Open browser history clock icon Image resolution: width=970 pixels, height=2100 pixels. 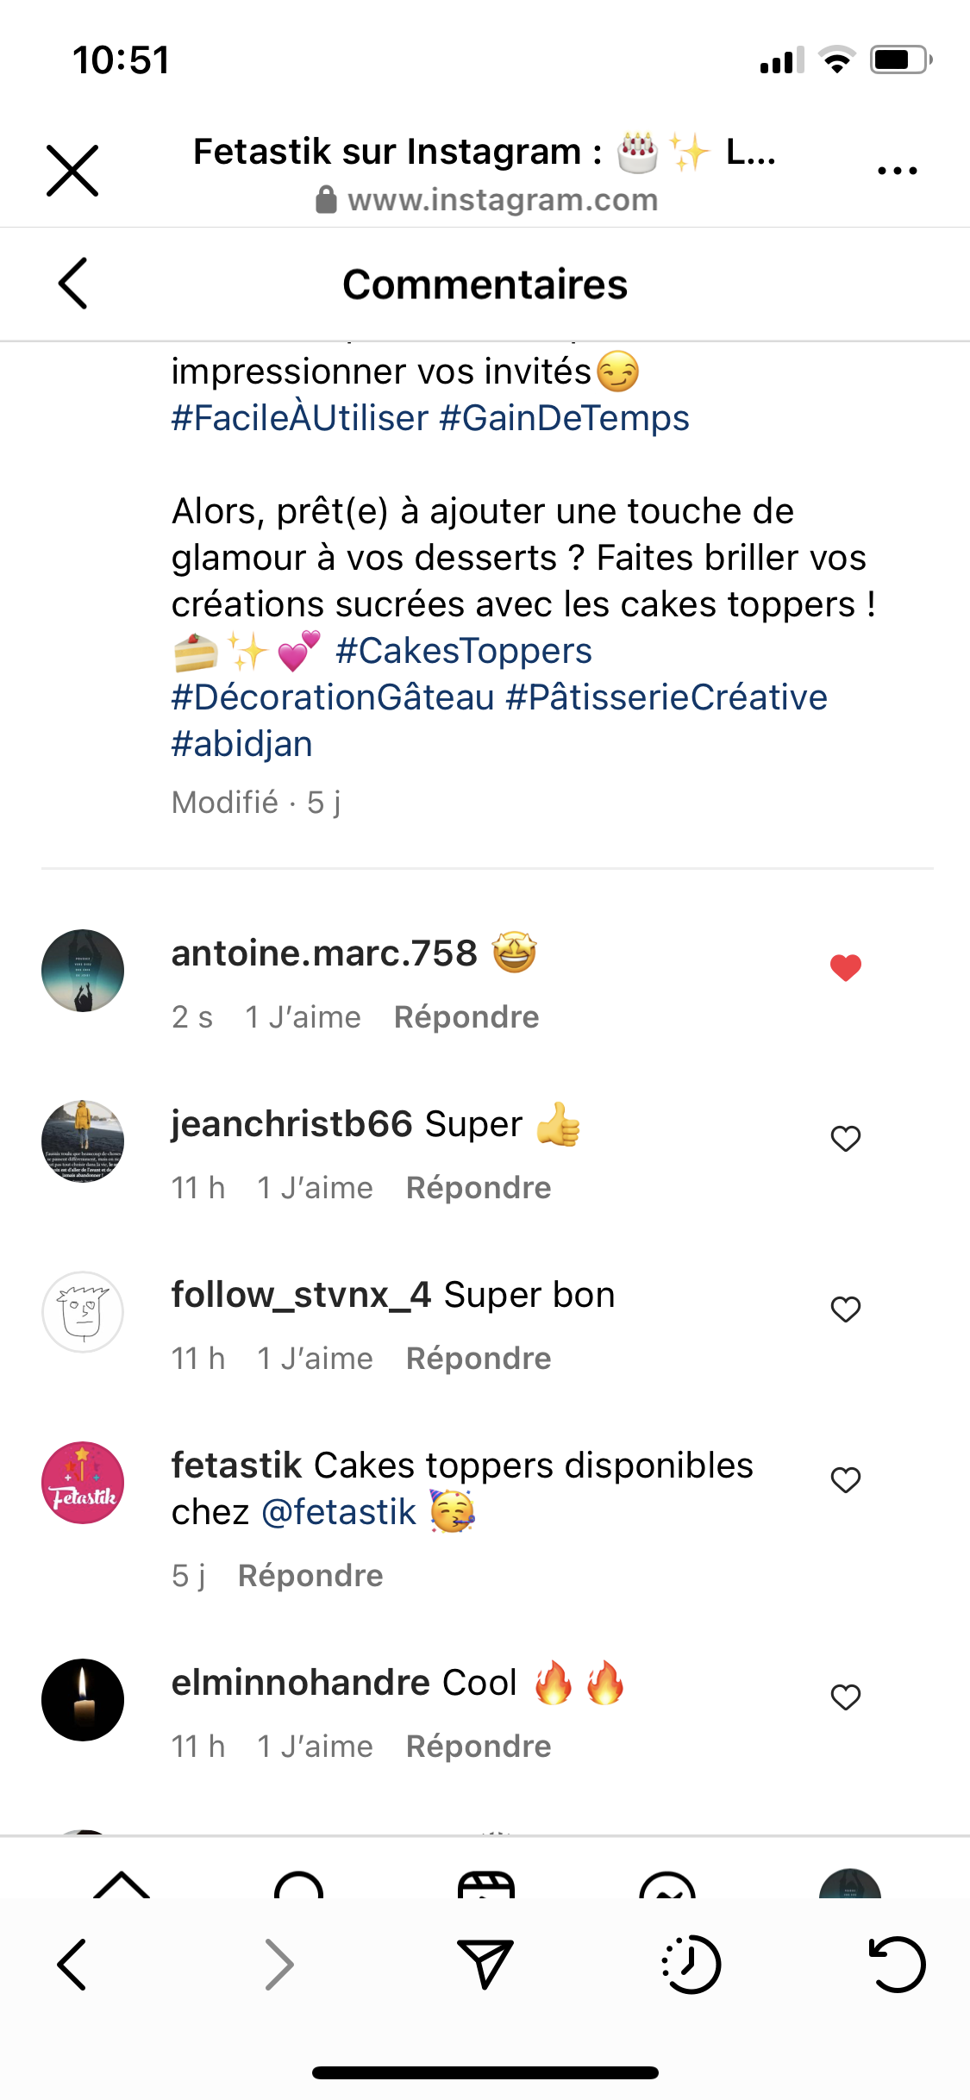(x=691, y=1965)
